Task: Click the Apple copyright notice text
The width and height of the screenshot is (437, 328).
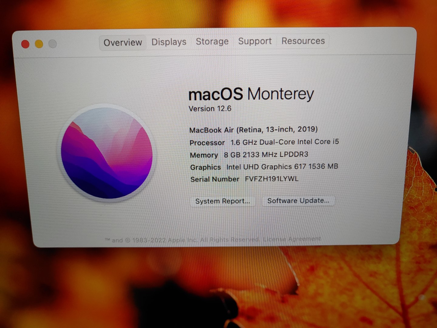Action: click(x=182, y=240)
